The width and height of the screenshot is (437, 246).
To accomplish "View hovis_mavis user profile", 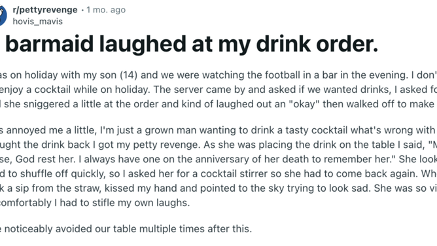I will pos(38,22).
